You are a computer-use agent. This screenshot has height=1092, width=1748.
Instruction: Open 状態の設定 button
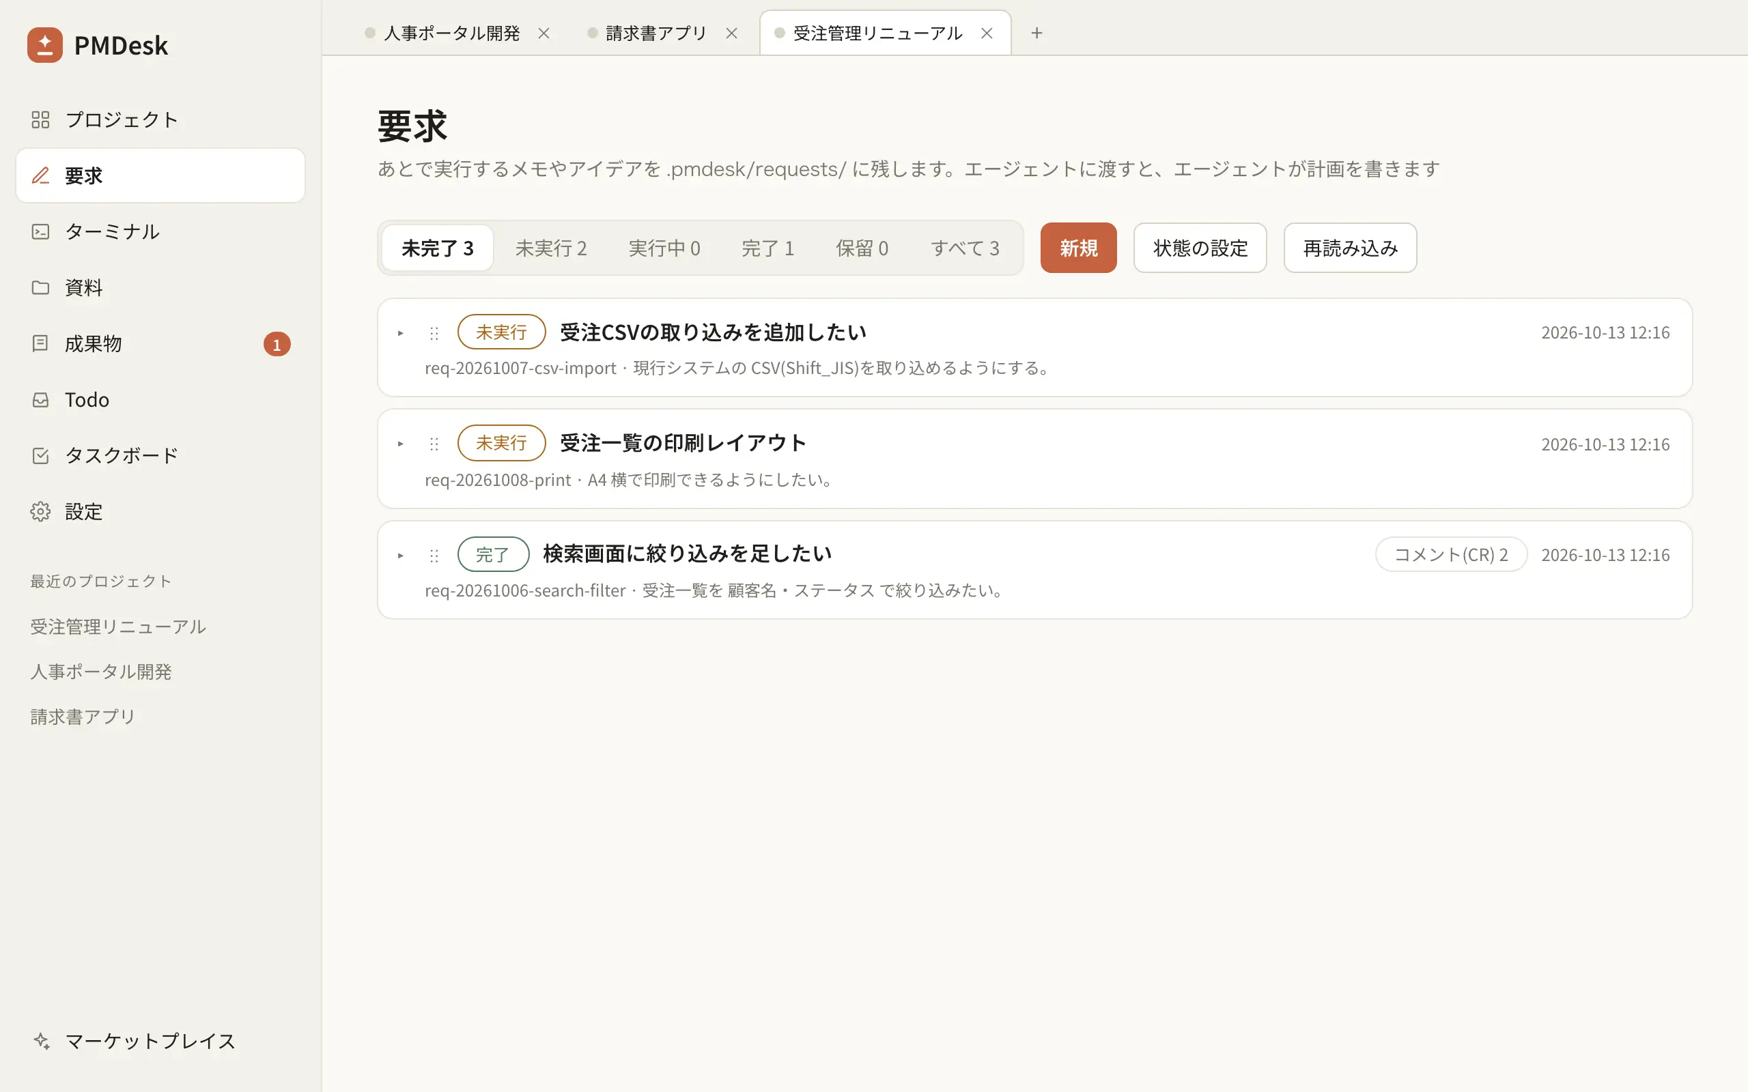(1200, 248)
